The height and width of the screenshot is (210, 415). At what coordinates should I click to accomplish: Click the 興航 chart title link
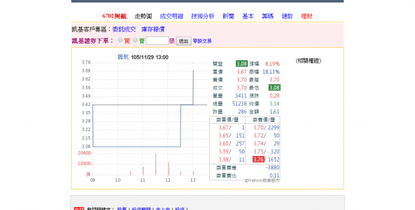[123, 57]
